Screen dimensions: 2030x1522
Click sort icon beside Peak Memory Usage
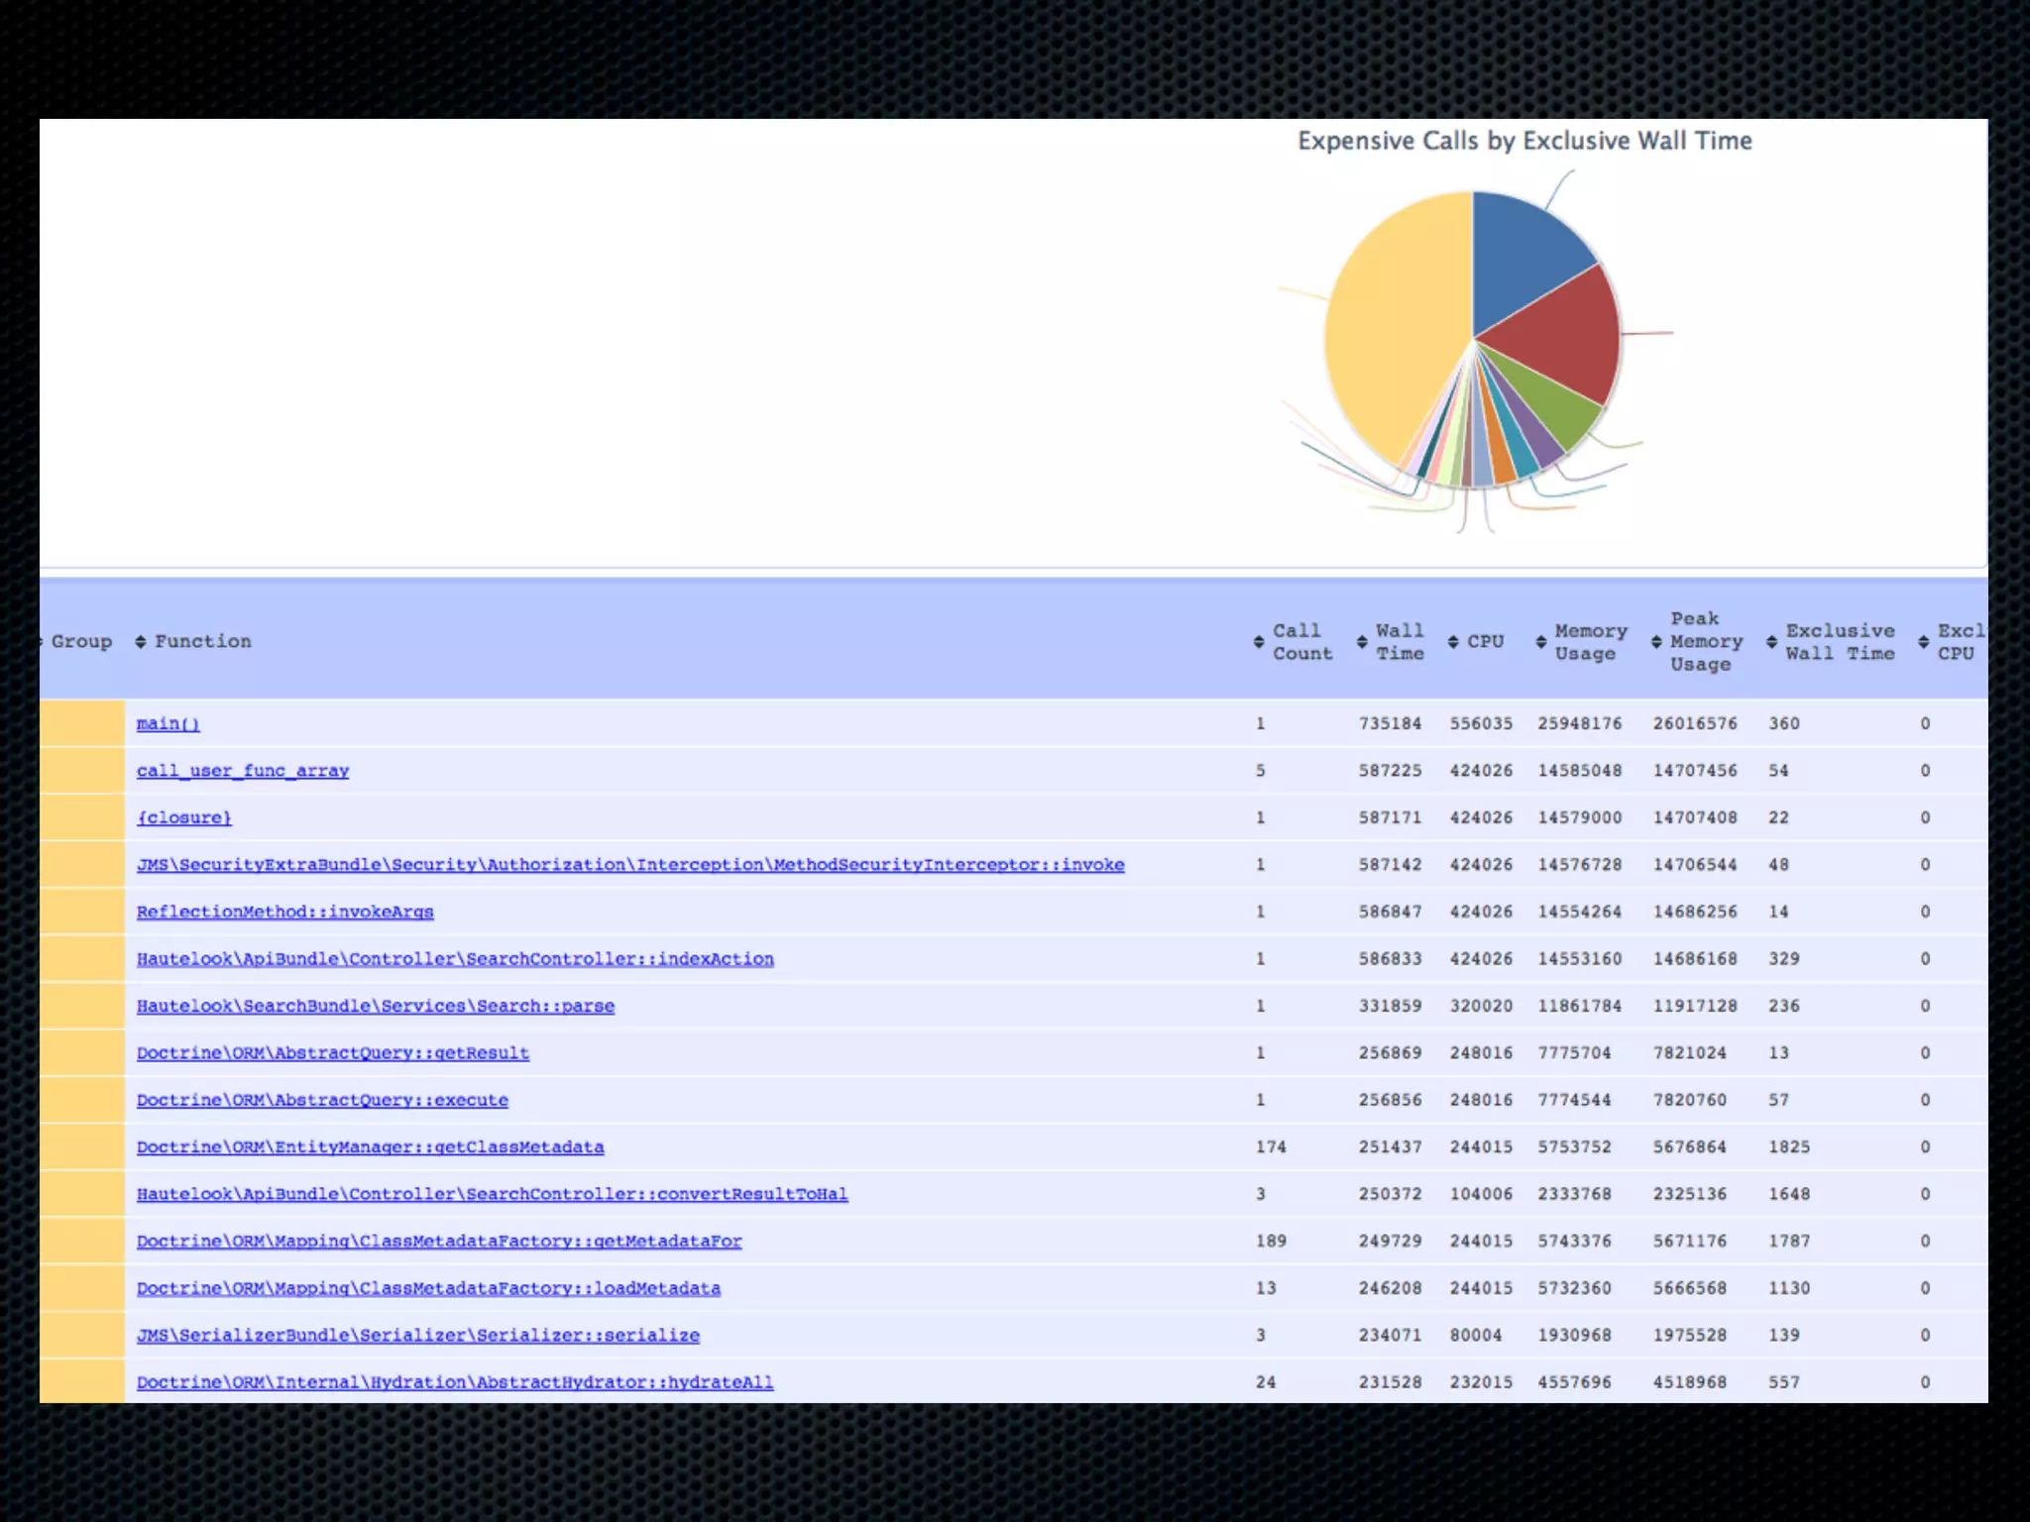click(x=1656, y=642)
